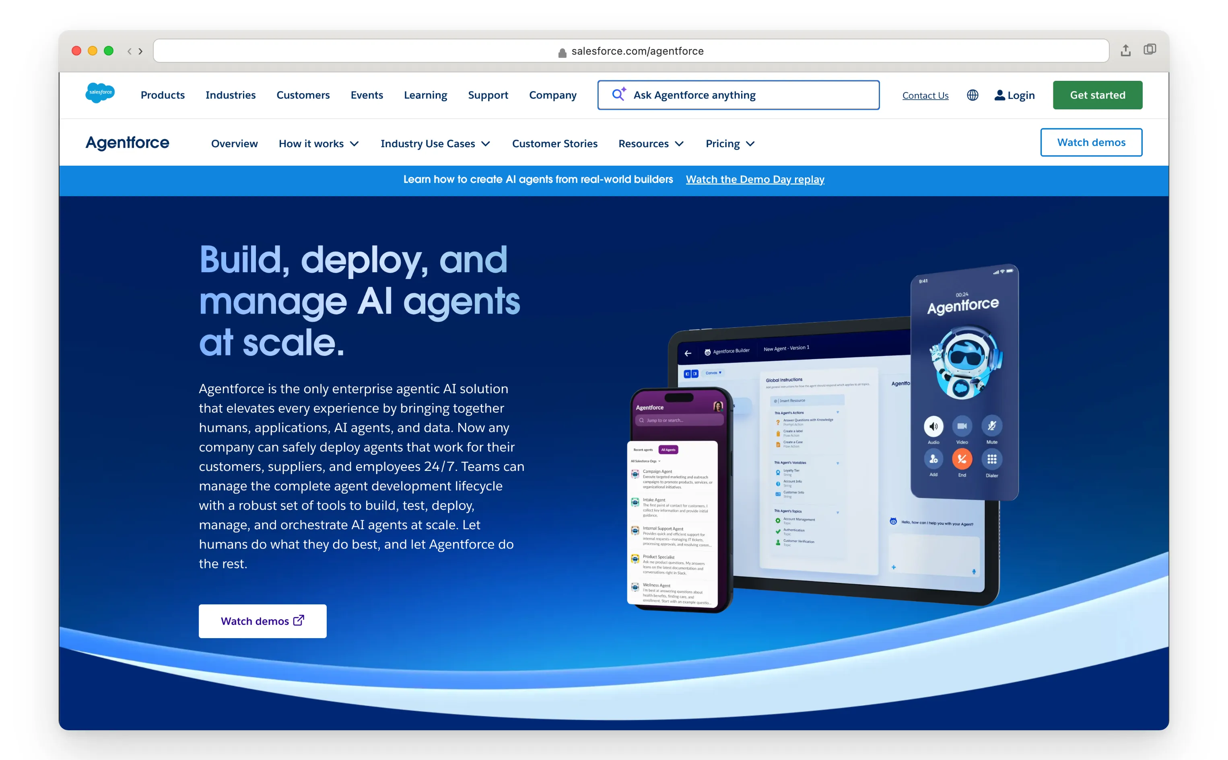Screen dimensions: 1228x760
Task: Click the Login person icon
Action: tap(999, 95)
